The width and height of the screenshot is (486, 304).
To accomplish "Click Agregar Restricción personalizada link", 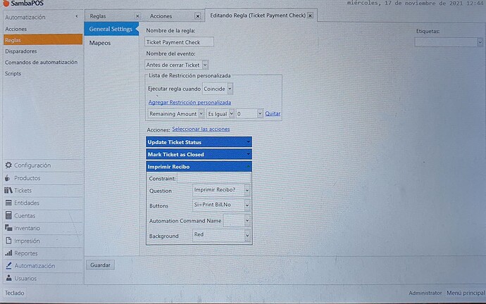I will coord(189,103).
